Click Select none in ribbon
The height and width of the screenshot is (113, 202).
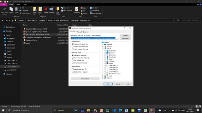[x=94, y=11]
